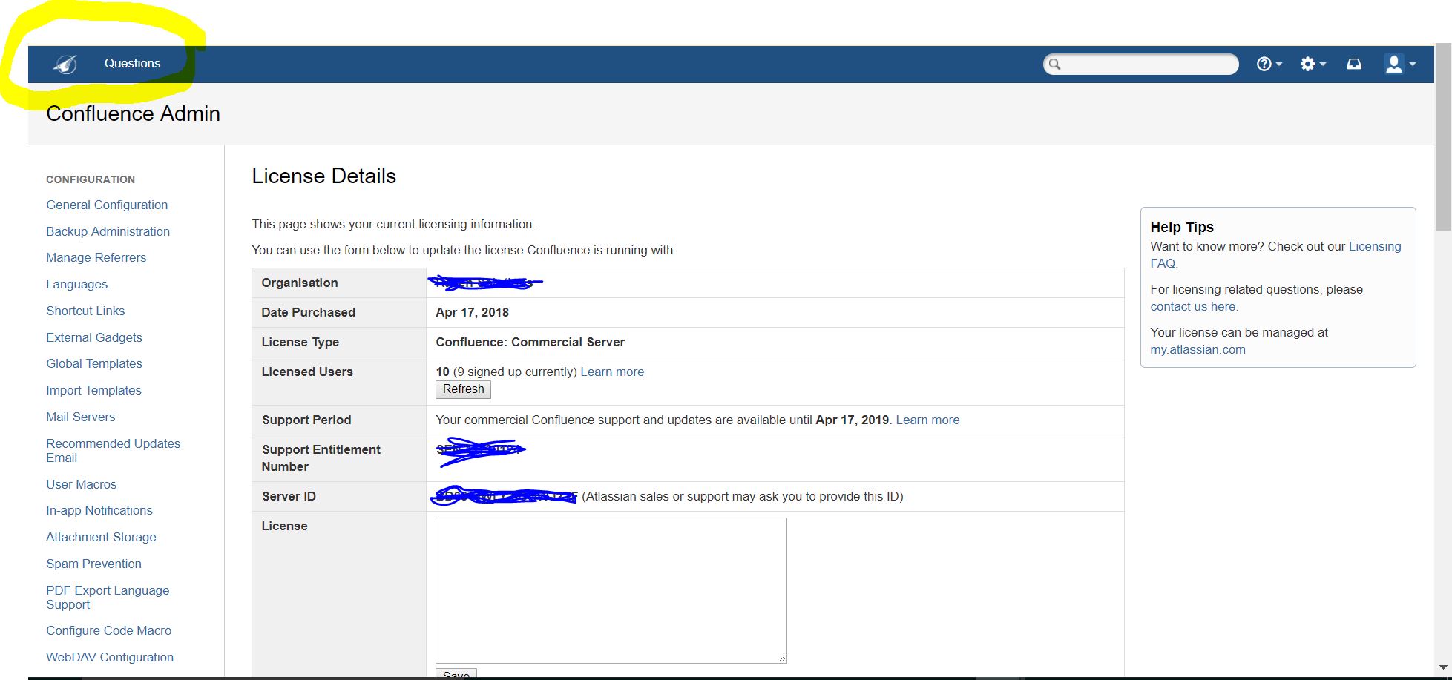Open Global Templates
Image resolution: width=1452 pixels, height=680 pixels.
point(93,363)
